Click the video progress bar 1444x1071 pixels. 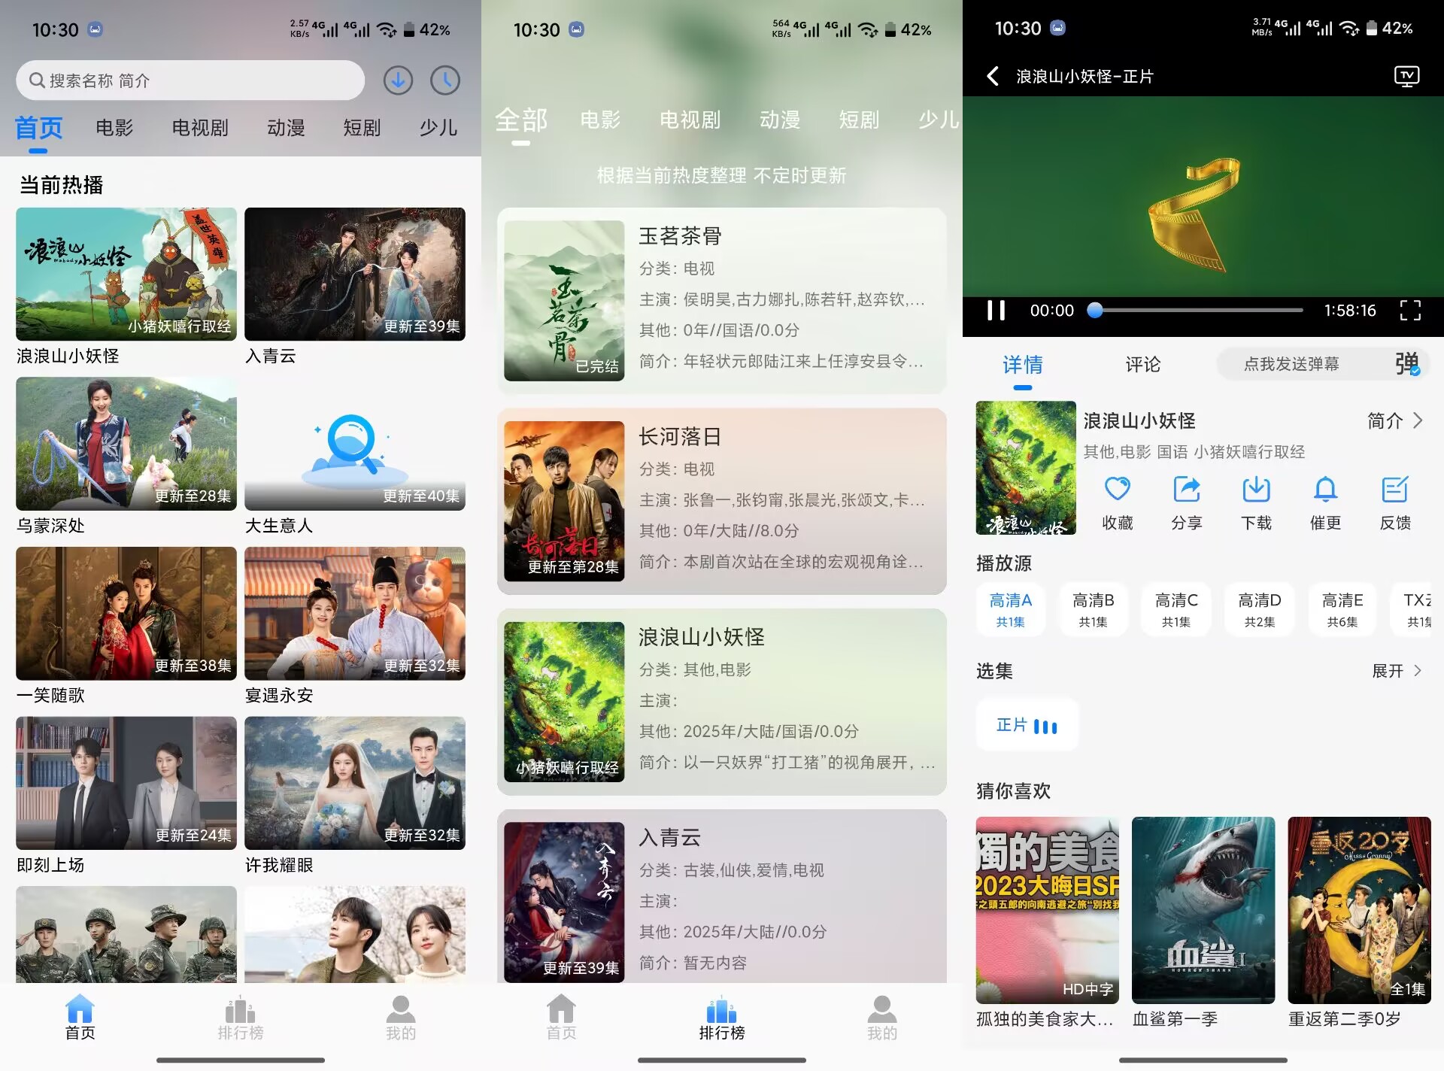(1196, 310)
